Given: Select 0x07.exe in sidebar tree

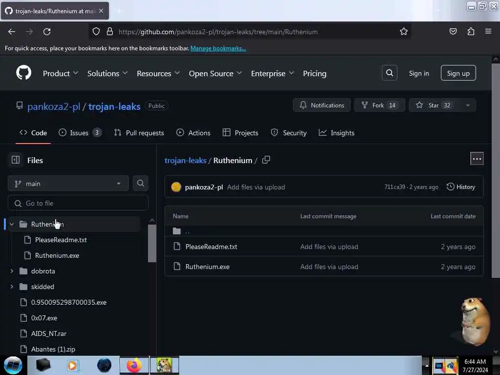Looking at the screenshot, I should pos(44,318).
